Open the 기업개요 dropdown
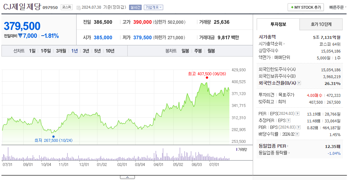The height and width of the screenshot is (180, 348). tap(154, 7)
